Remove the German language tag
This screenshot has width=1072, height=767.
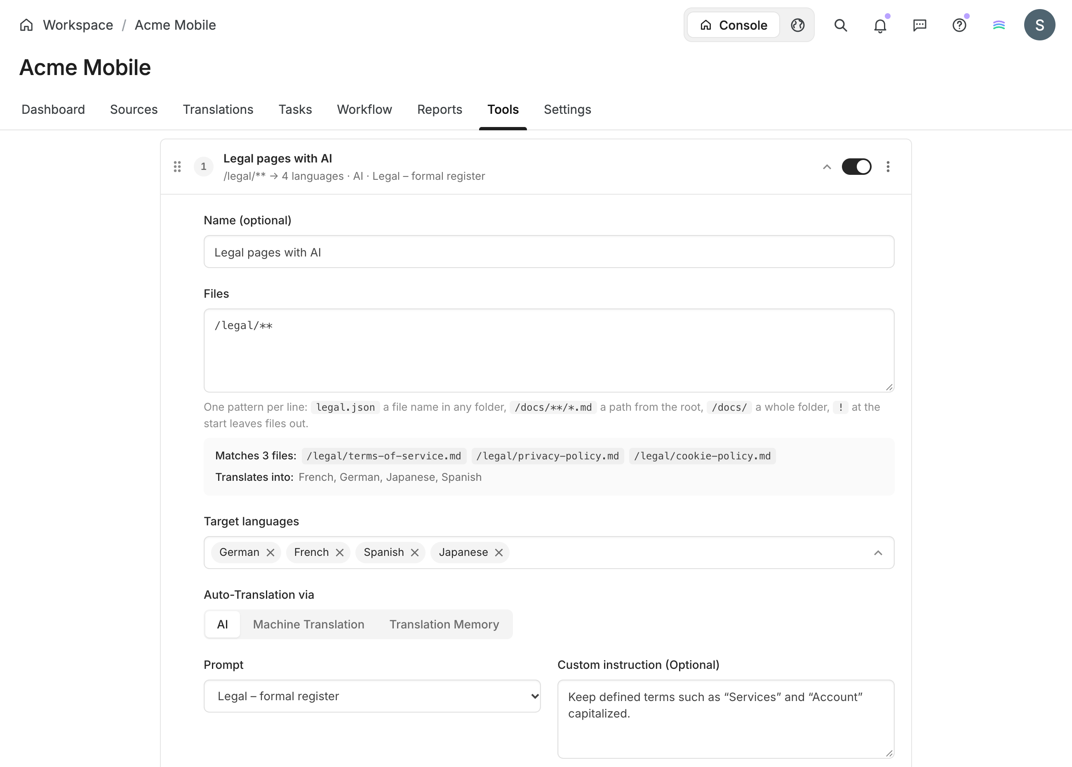coord(270,552)
